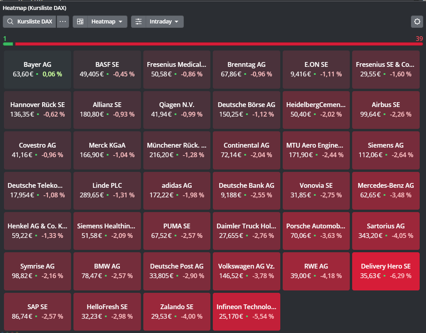The width and height of the screenshot is (426, 333).
Task: Click the Mercedes-Benz AG tile
Action: 386,191
